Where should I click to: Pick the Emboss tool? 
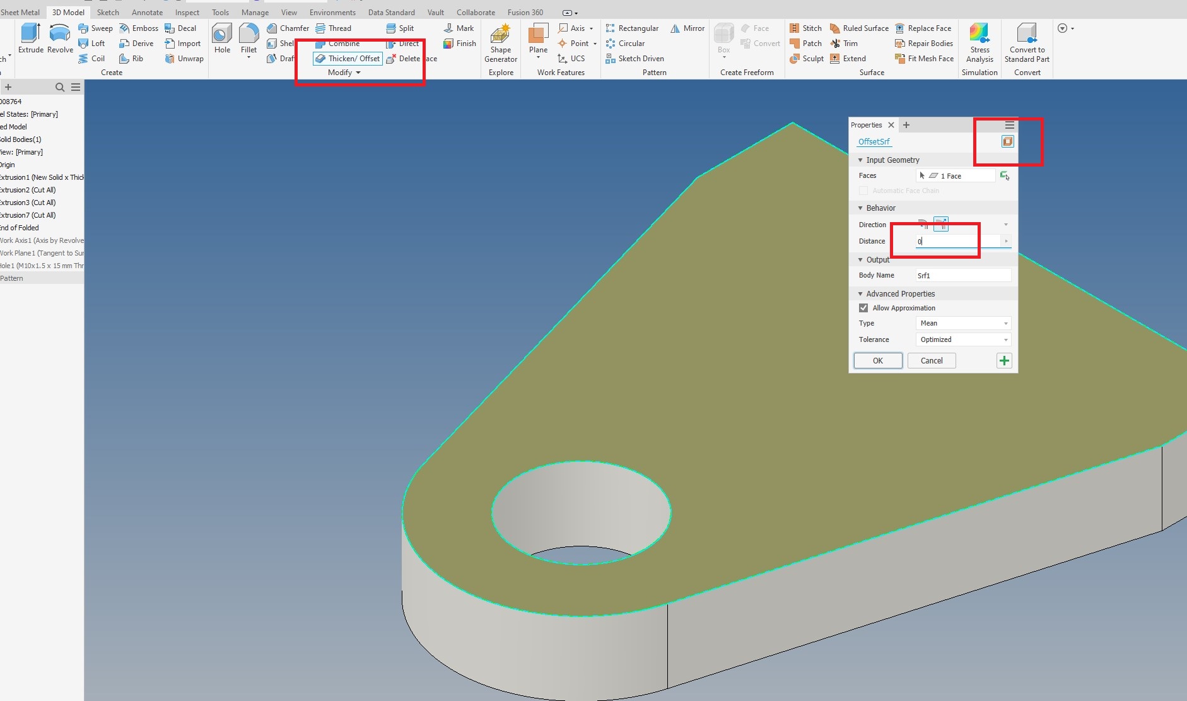[x=139, y=28]
